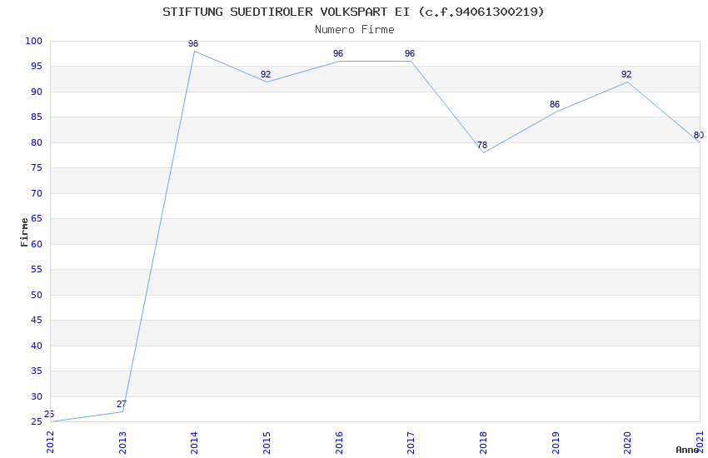Click y-axis tick value 60

37,244
